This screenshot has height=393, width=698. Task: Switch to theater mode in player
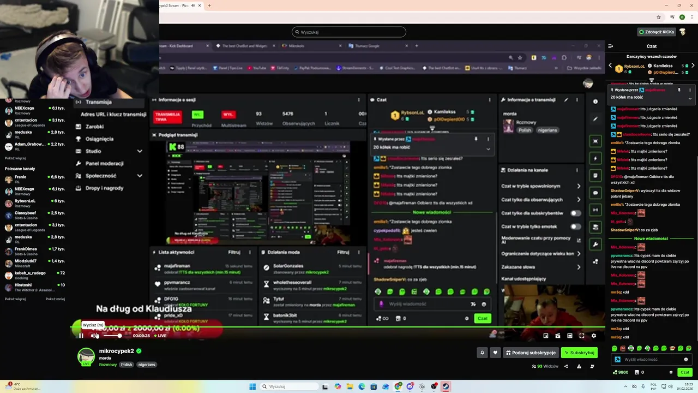click(x=570, y=336)
